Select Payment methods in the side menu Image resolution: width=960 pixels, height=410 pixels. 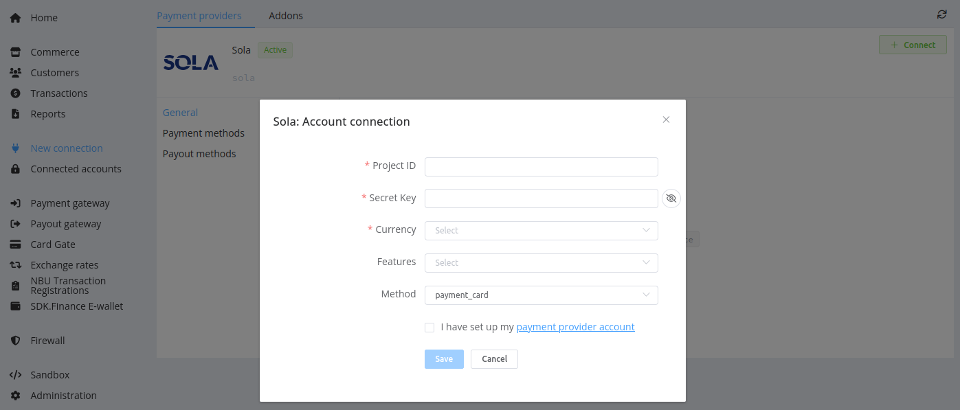click(x=203, y=133)
